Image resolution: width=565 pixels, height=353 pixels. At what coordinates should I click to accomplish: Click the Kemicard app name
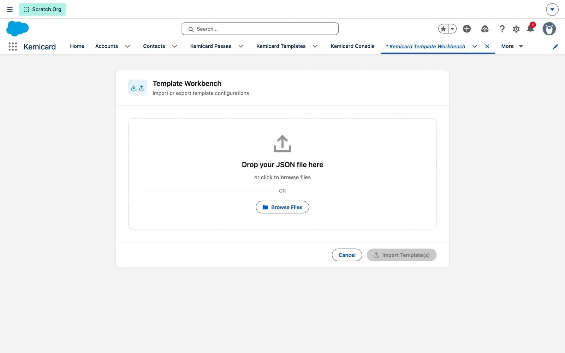pyautogui.click(x=40, y=47)
